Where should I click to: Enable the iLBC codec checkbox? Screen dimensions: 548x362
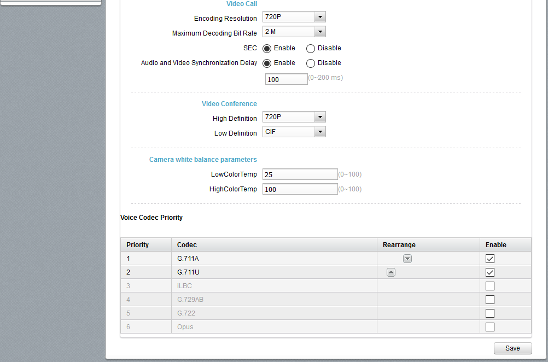tap(489, 286)
